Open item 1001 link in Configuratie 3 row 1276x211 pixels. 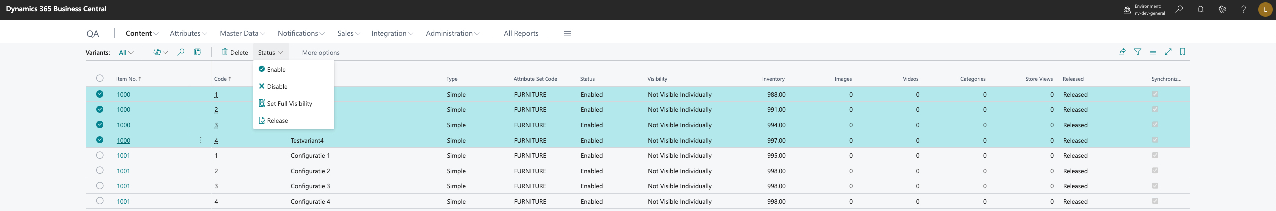coord(123,186)
